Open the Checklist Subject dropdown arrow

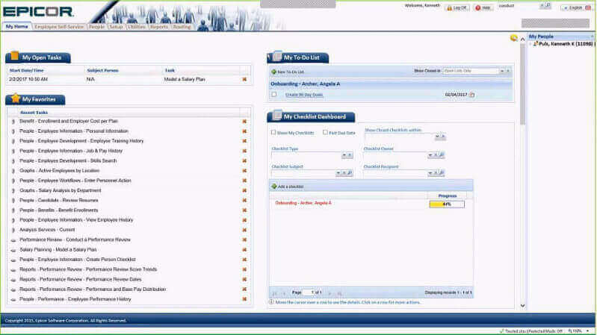[x=338, y=173]
